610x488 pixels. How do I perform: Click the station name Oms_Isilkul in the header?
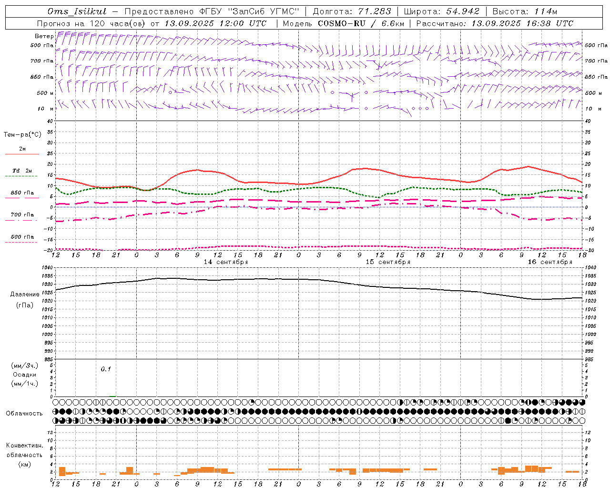pyautogui.click(x=77, y=11)
